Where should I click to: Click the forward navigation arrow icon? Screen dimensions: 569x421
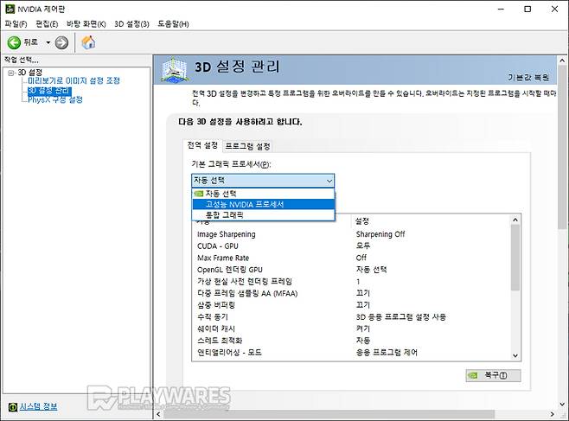(x=61, y=42)
